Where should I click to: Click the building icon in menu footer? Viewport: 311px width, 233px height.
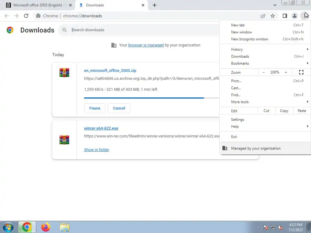(224, 148)
